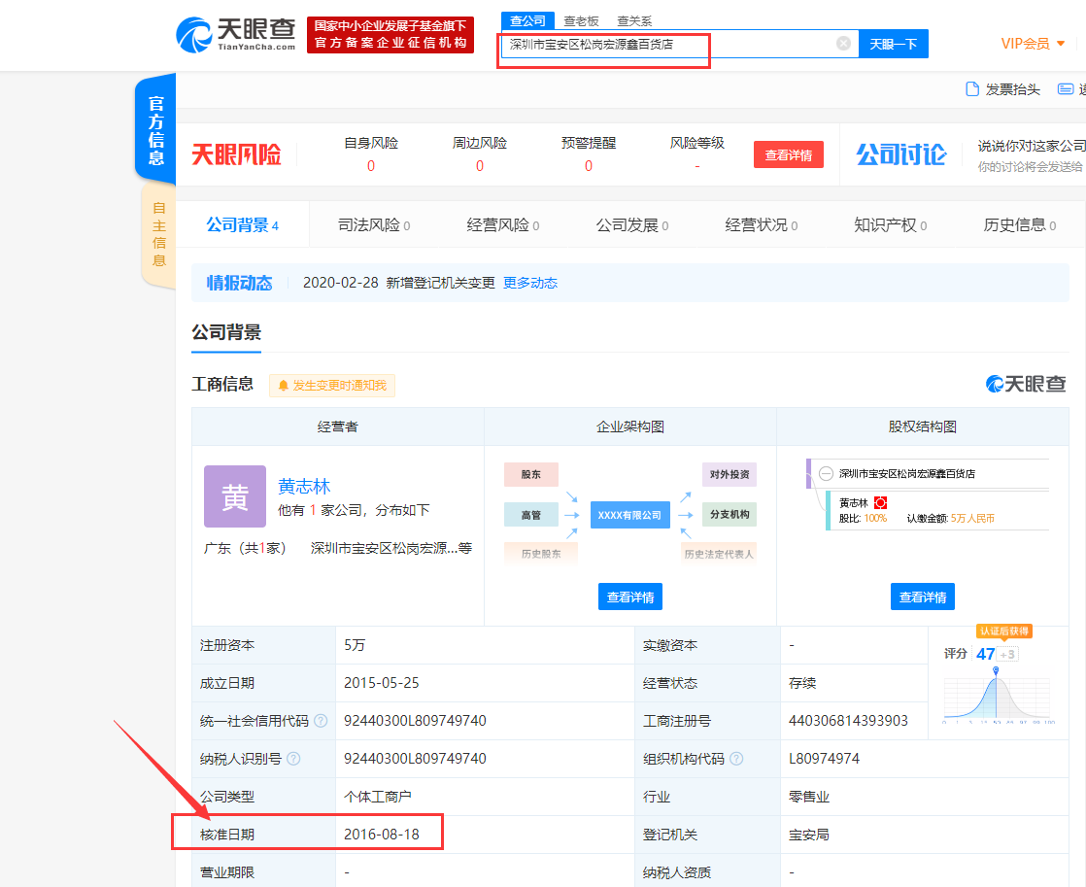Click the 认证后获得 badge

(1004, 631)
